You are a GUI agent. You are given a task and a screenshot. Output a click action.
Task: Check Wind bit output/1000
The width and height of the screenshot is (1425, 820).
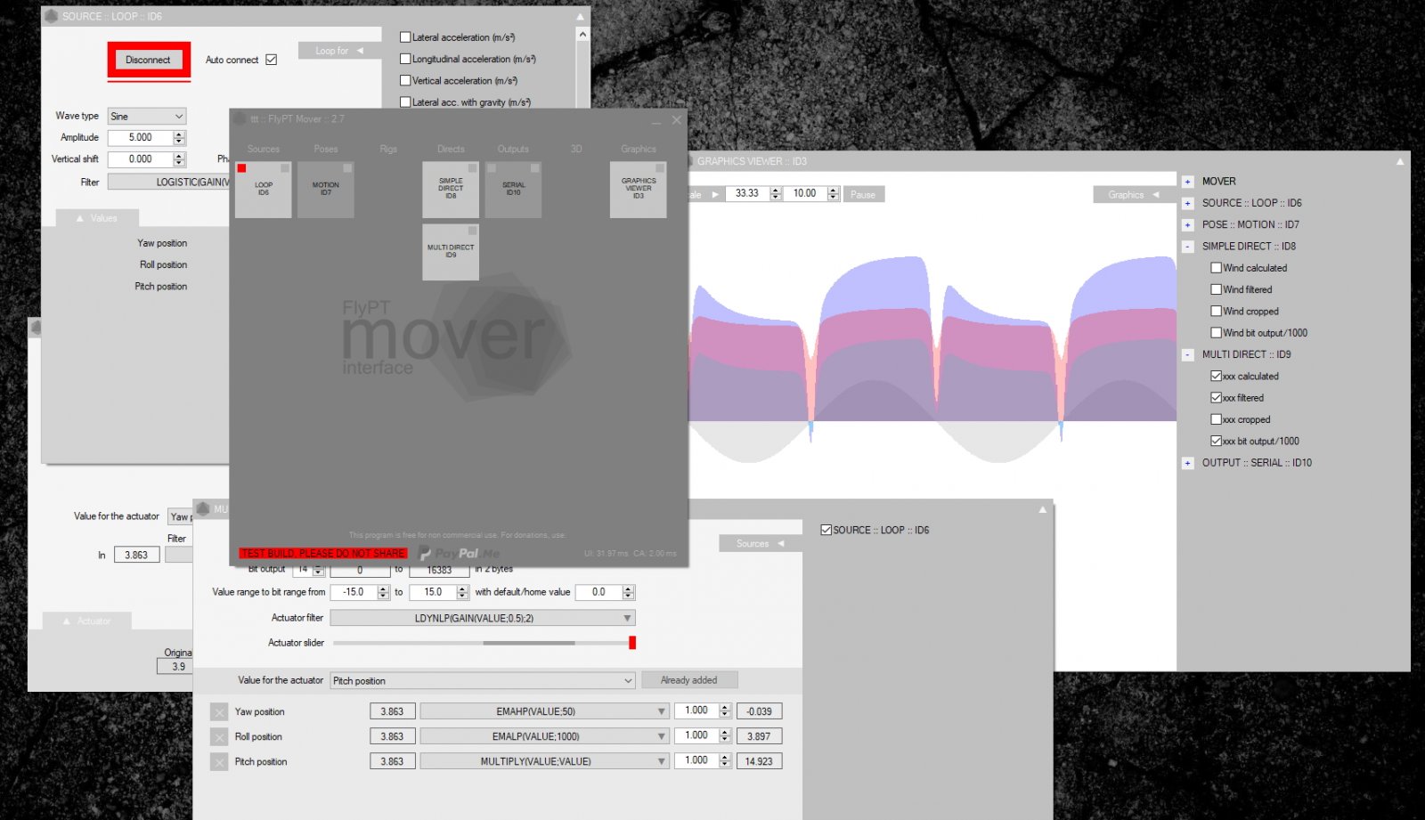pos(1216,333)
